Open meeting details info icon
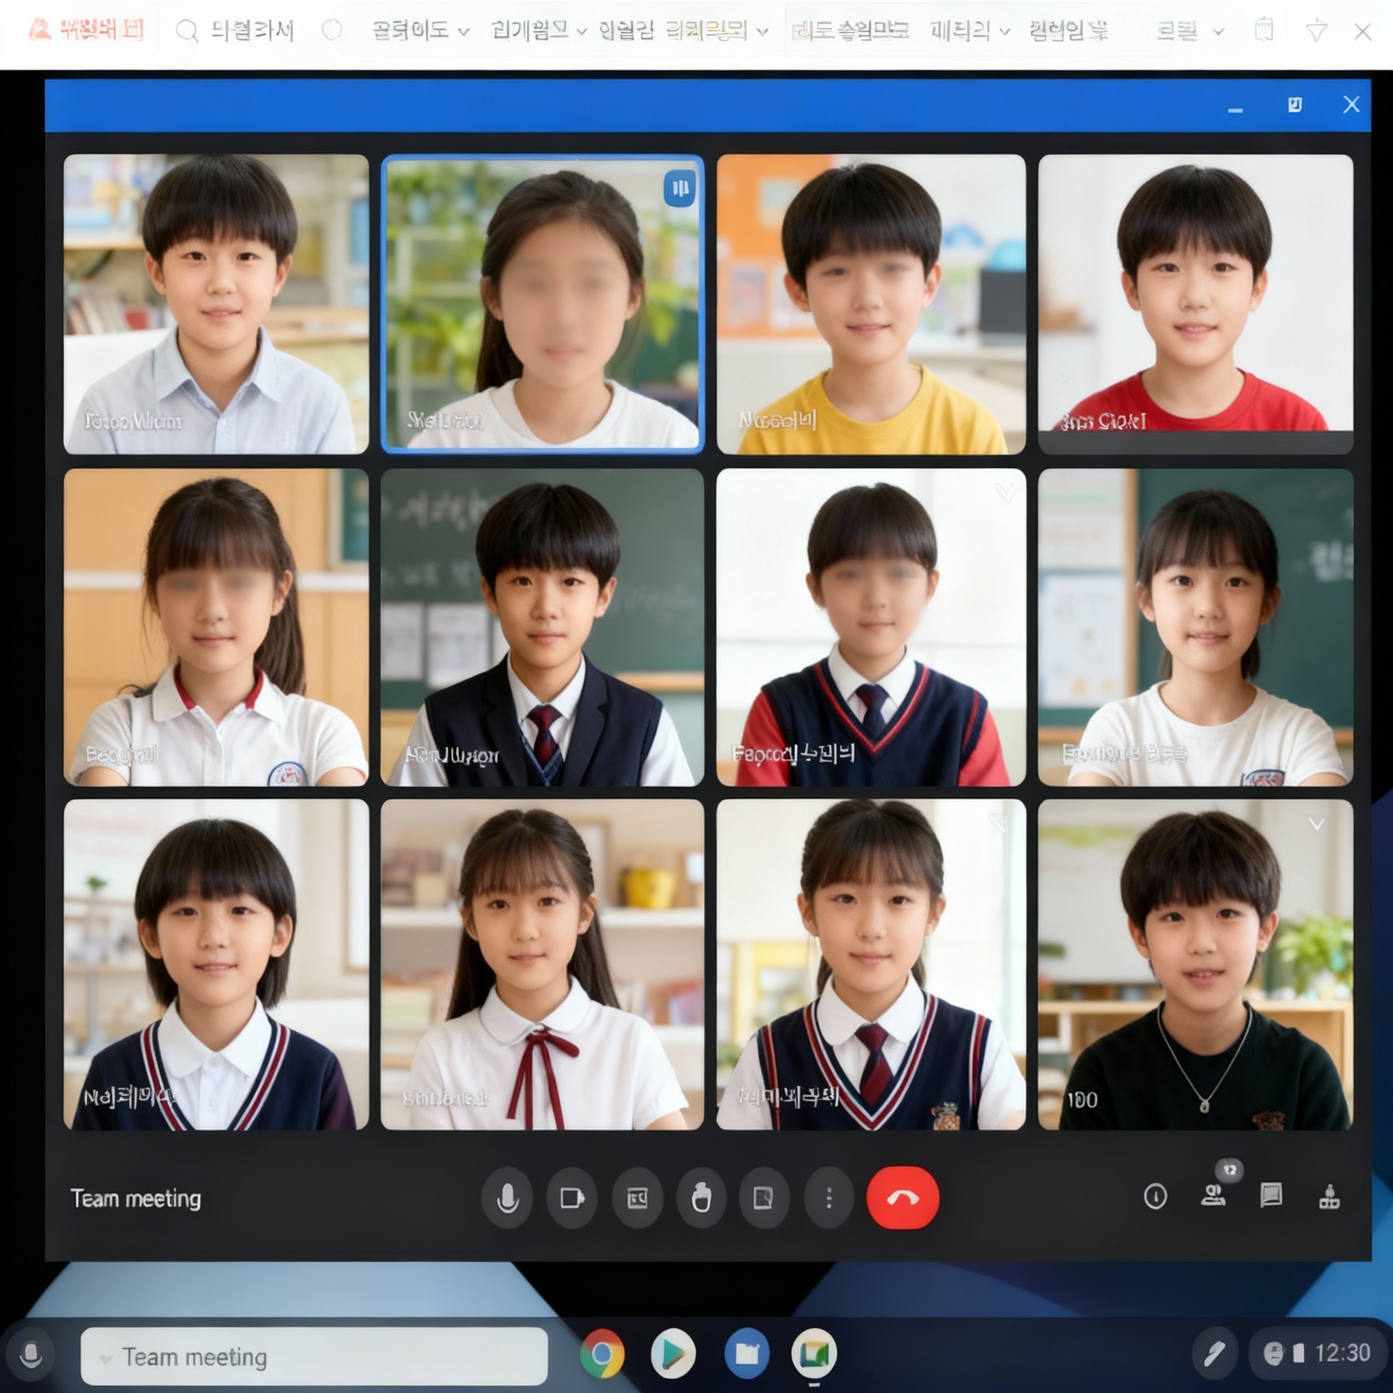Viewport: 1393px width, 1393px height. [1155, 1197]
